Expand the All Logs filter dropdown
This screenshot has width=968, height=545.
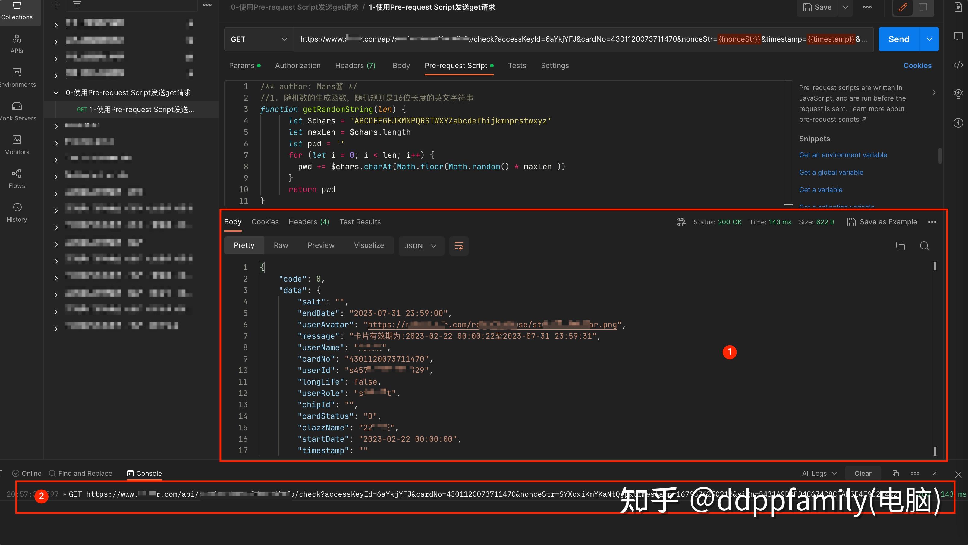pyautogui.click(x=819, y=473)
